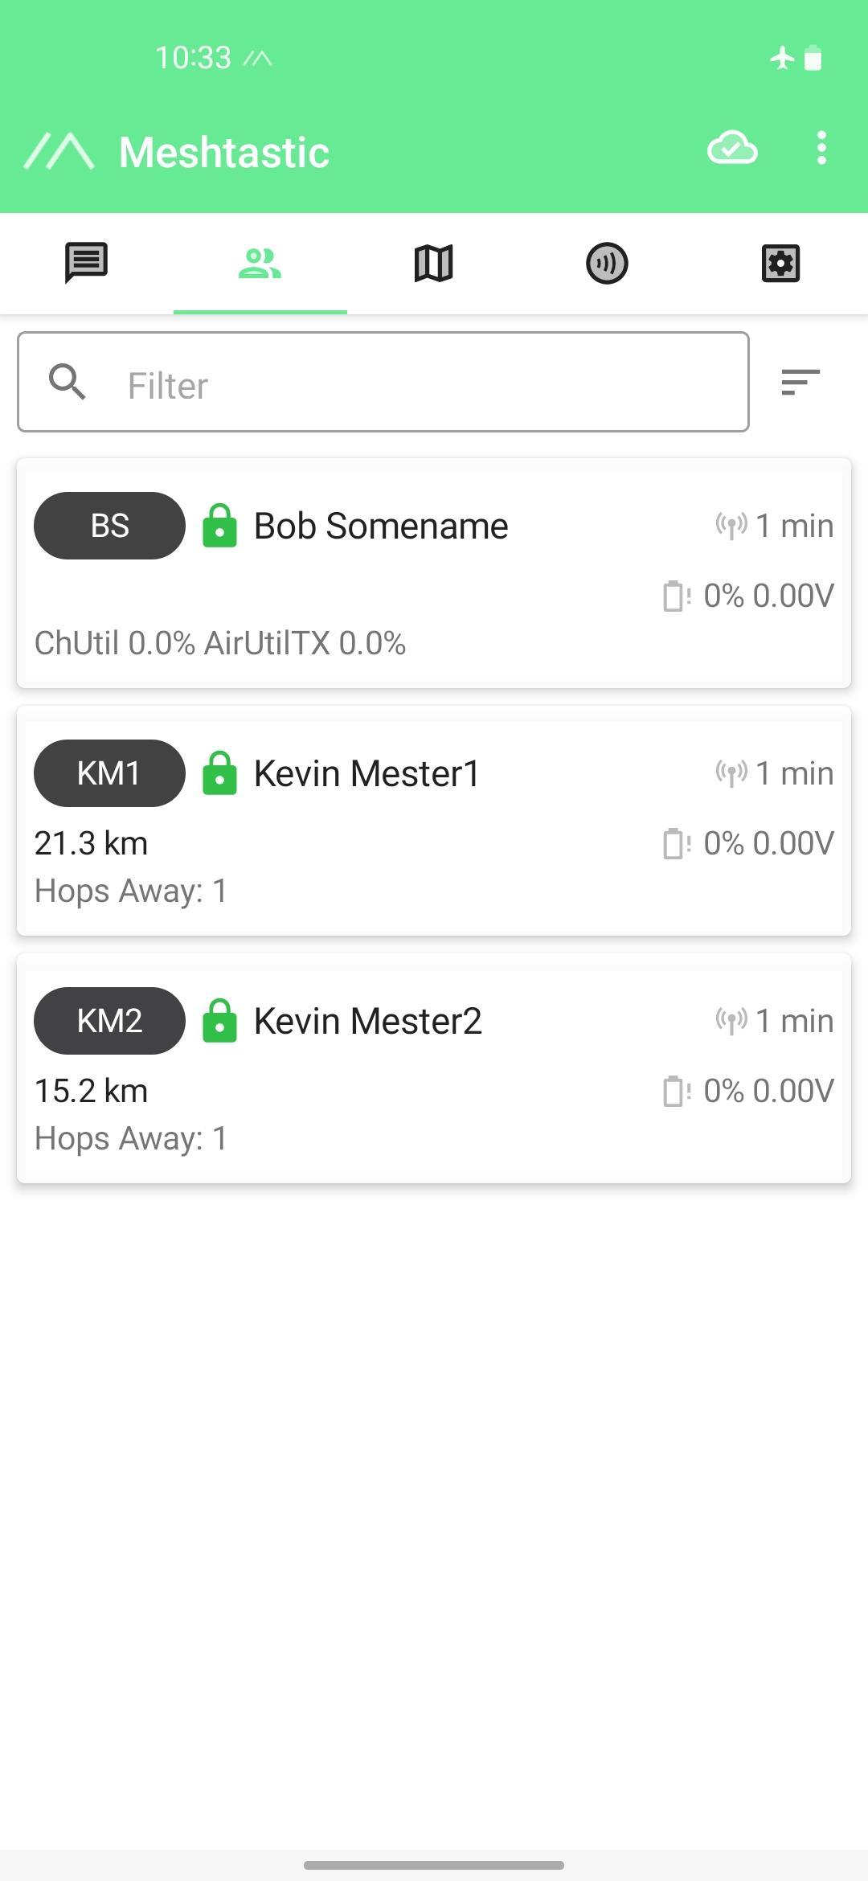Open the node sort options menu
This screenshot has height=1881, width=868.
800,382
